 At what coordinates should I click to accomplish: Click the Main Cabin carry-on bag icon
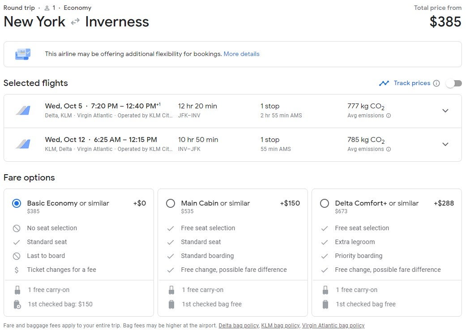tap(171, 290)
